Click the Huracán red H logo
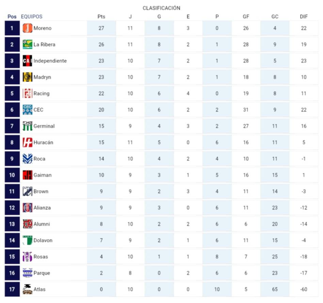323x303 pixels. (28, 142)
